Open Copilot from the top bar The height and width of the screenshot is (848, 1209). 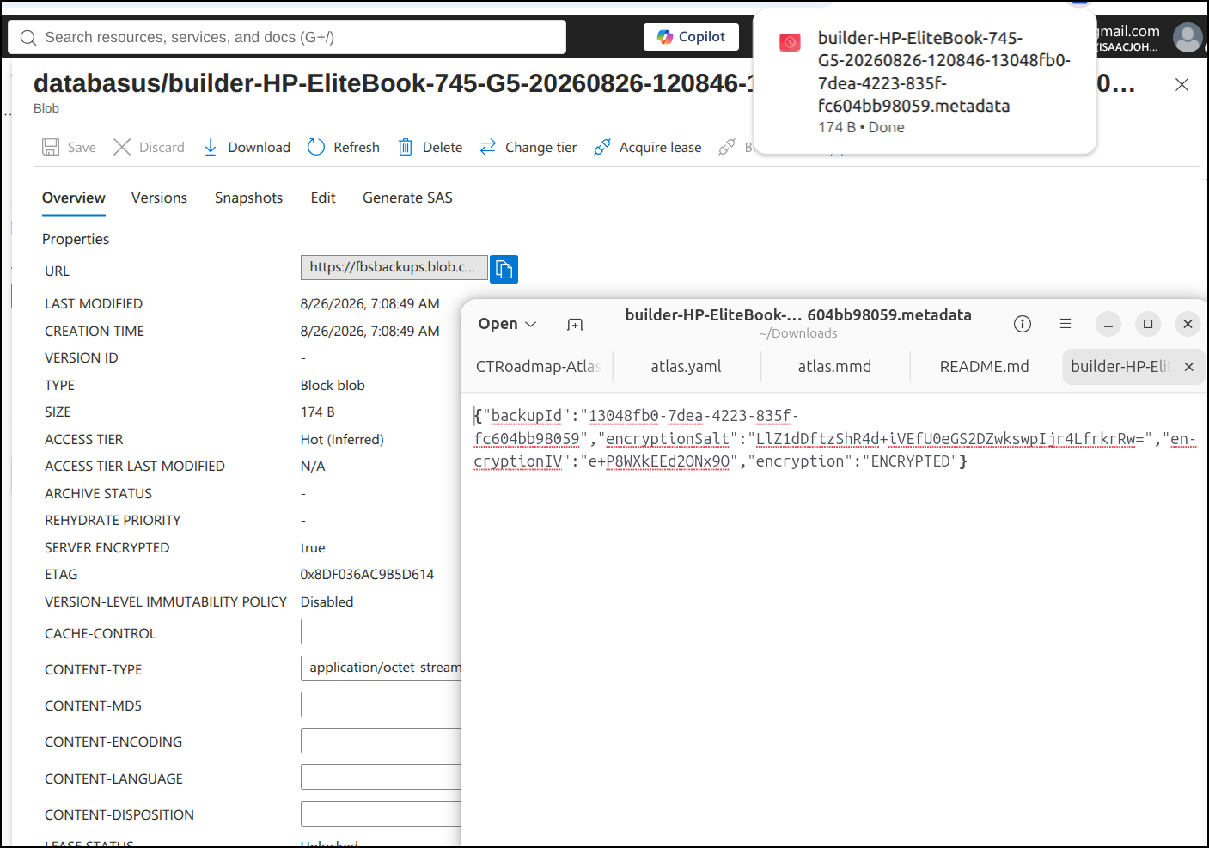click(x=691, y=37)
